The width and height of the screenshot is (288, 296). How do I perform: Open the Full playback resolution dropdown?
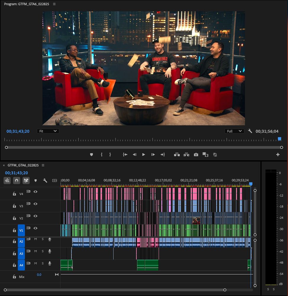tap(234, 131)
